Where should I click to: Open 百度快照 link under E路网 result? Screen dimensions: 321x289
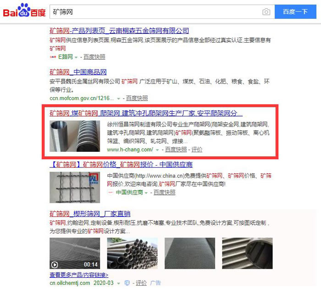(94, 57)
